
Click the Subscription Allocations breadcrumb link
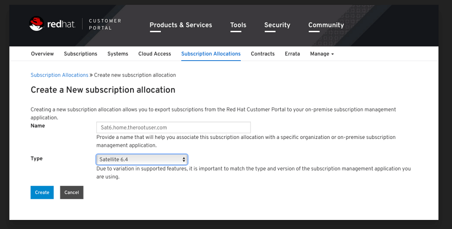pyautogui.click(x=59, y=75)
